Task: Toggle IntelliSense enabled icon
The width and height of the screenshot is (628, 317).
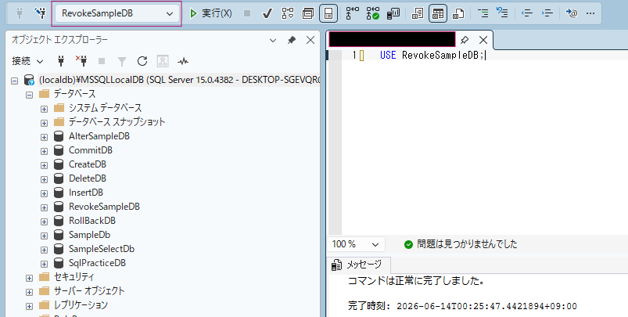Action: pos(328,13)
